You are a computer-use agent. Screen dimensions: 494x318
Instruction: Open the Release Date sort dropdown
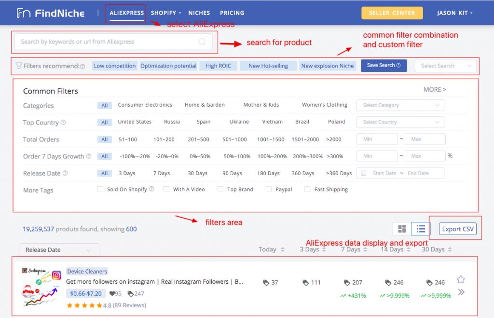click(59, 249)
